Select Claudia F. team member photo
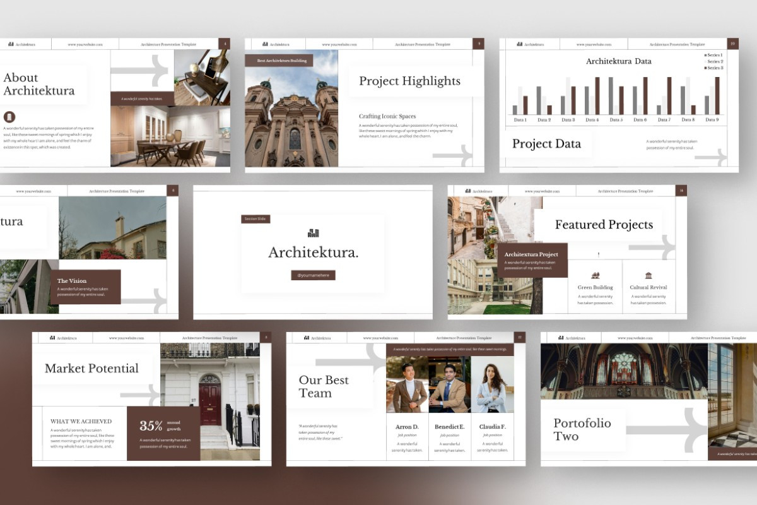 pos(493,384)
